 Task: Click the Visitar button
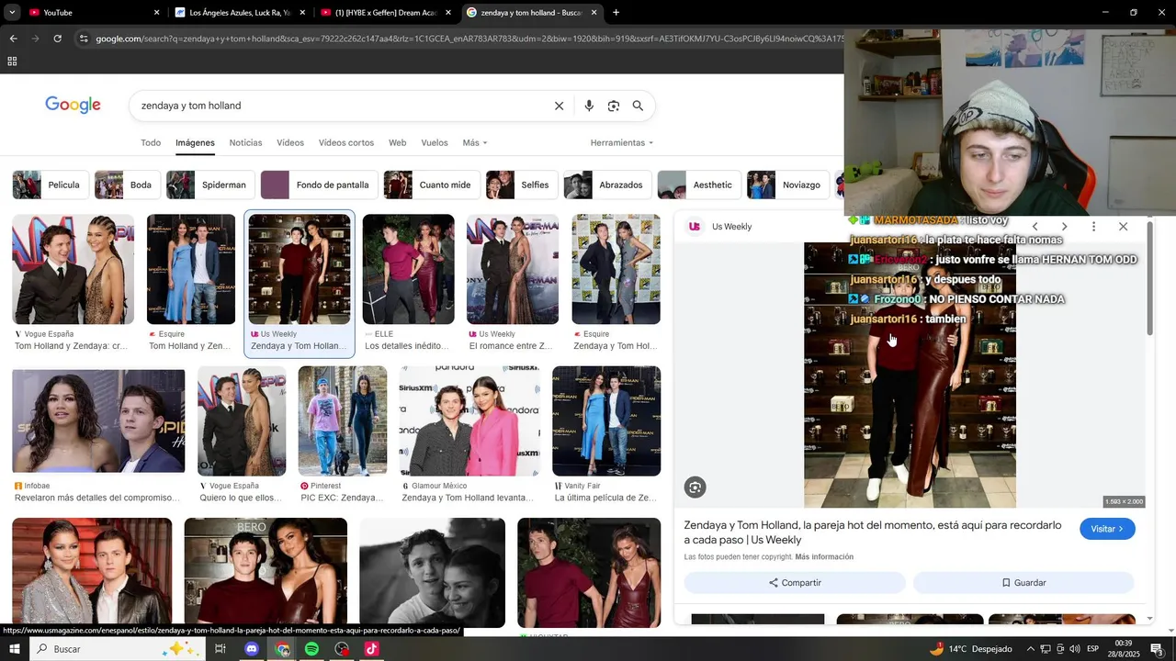pos(1107,529)
